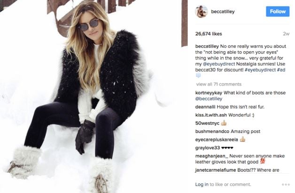
Task: Open the #ad hashtag
Action: (x=281, y=70)
